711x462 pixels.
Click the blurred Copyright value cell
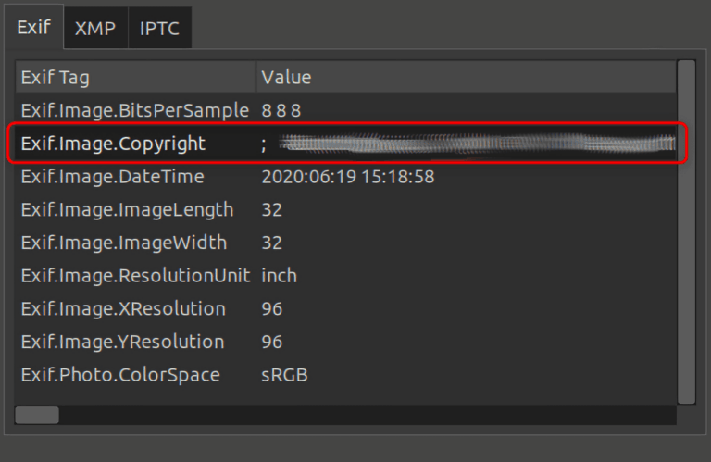[x=472, y=144]
